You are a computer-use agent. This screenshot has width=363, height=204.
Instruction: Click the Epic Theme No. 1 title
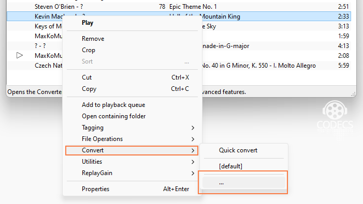(193, 7)
